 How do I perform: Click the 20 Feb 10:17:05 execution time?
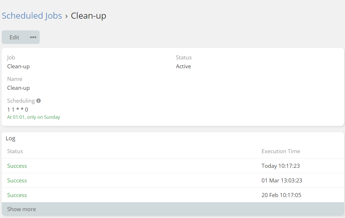[281, 195]
